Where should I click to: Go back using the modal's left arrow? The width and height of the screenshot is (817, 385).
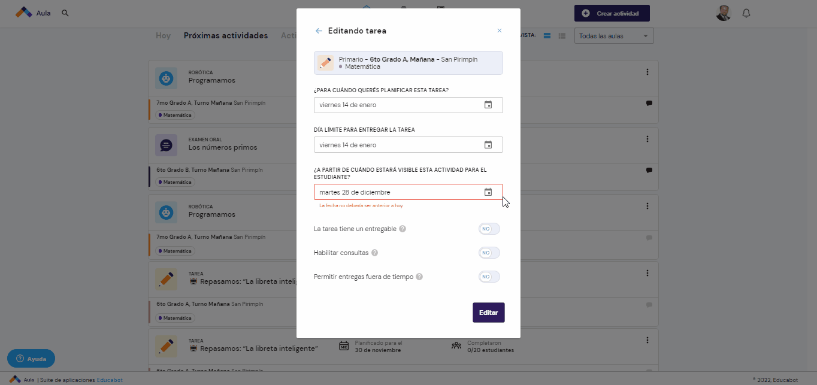coord(319,31)
